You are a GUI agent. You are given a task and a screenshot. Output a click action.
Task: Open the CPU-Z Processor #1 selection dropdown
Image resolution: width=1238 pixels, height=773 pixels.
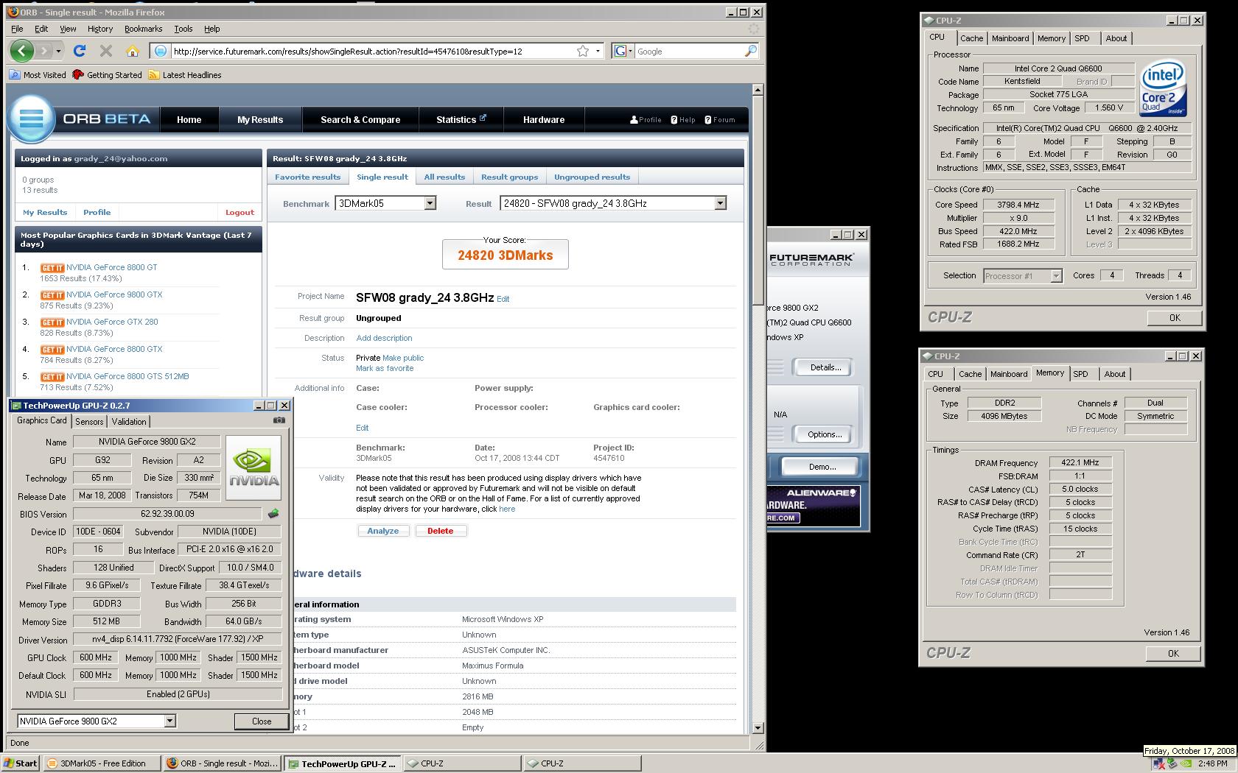pos(1056,276)
